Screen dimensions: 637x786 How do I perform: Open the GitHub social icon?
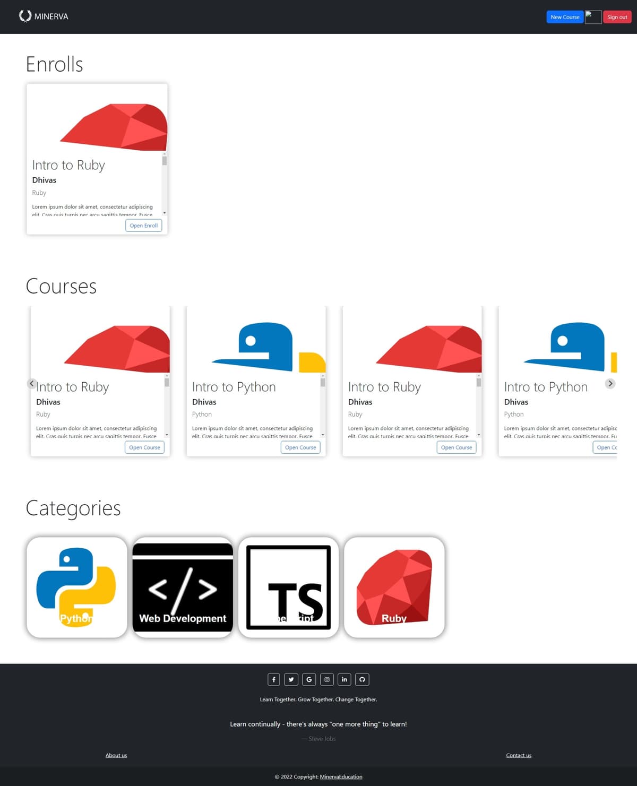click(362, 679)
